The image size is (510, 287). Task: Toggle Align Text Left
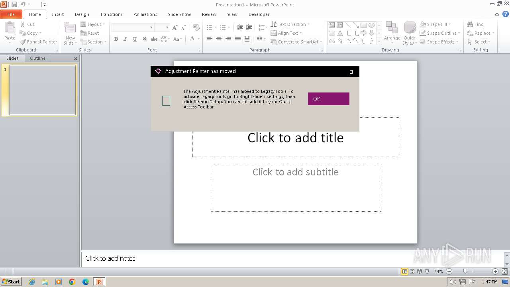click(209, 39)
